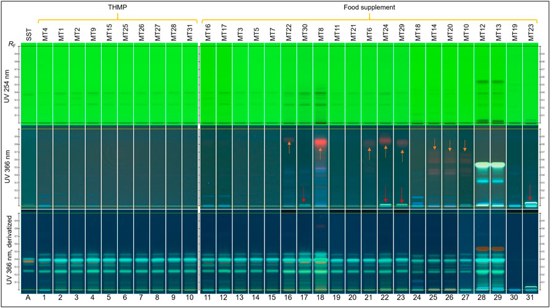Pick the 'MT3' sample label
Image resolution: width=550 pixels, height=308 pixels.
(x=240, y=34)
